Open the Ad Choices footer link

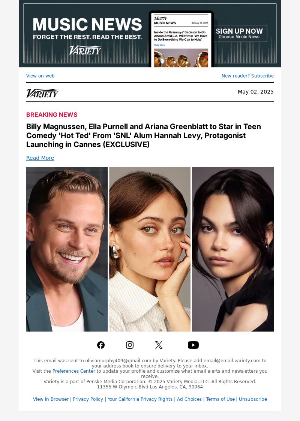(189, 399)
